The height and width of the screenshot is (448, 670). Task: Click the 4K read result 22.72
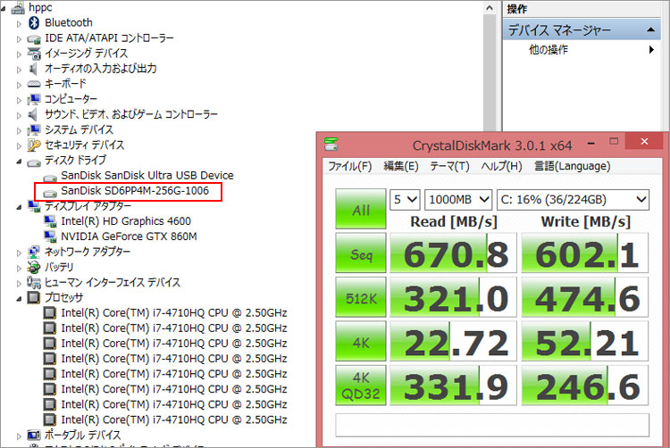pos(453,341)
